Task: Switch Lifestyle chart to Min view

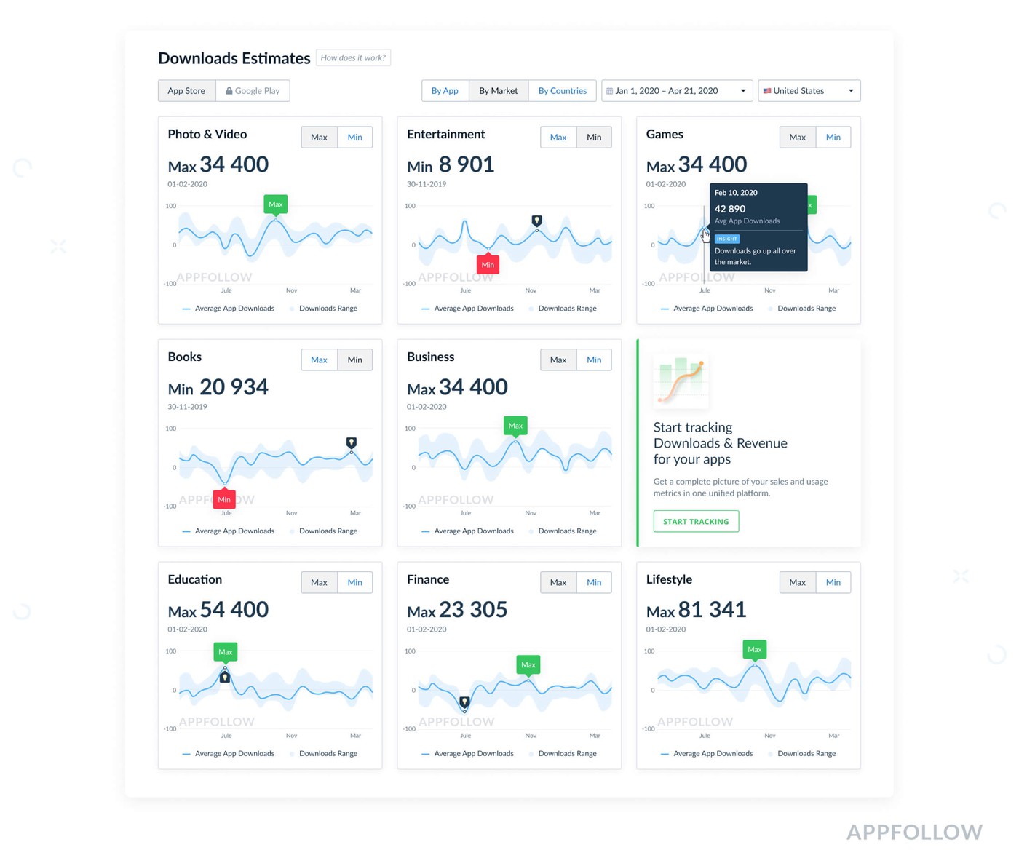Action: tap(833, 582)
